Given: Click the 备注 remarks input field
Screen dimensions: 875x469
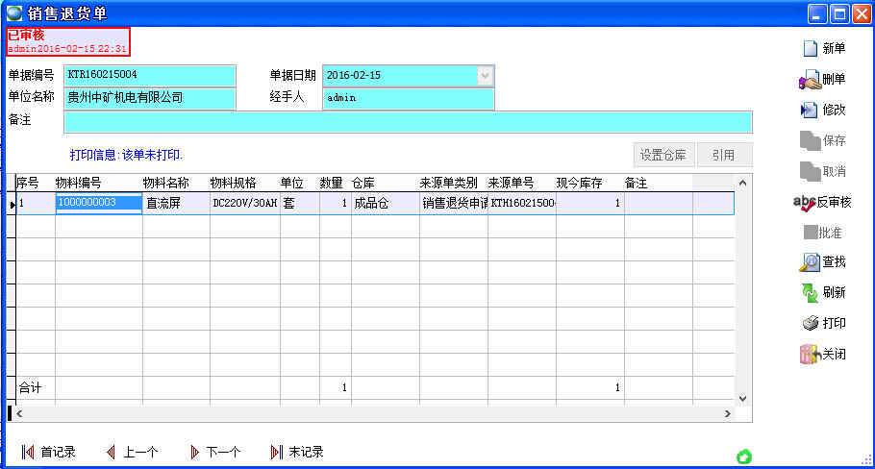Looking at the screenshot, I should point(408,121).
